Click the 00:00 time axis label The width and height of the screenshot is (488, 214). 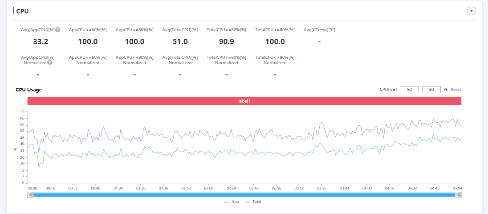[33, 189]
